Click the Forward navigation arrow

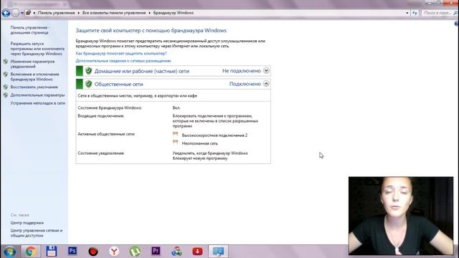coord(16,13)
